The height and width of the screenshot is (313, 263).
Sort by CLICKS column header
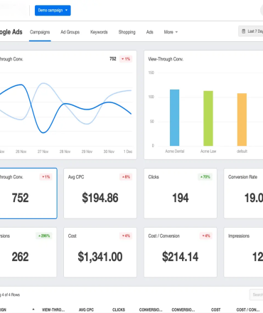point(119,309)
